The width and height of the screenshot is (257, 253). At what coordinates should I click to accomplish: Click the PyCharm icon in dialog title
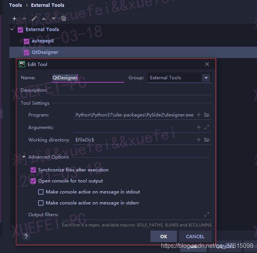coord(22,64)
